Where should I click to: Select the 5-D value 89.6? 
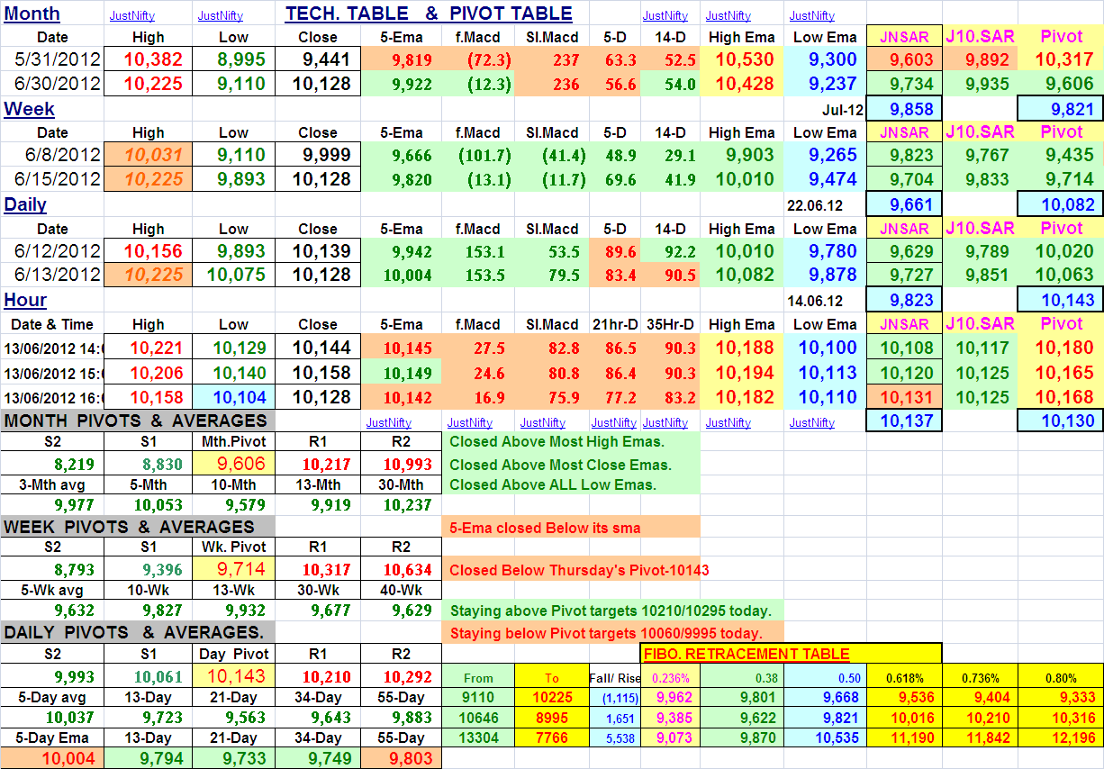tap(615, 251)
